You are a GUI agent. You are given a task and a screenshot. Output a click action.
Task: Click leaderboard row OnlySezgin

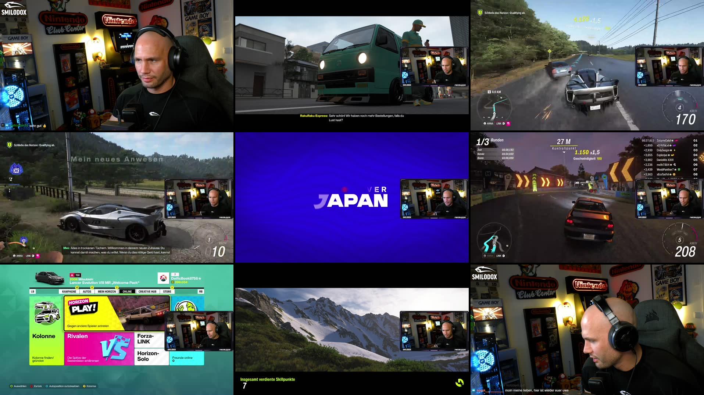pos(669,150)
